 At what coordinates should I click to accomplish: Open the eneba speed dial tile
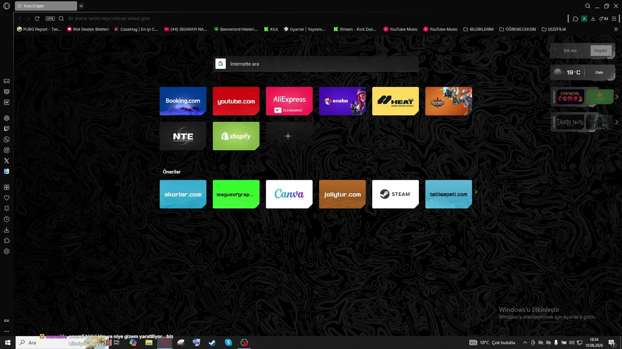pyautogui.click(x=342, y=101)
